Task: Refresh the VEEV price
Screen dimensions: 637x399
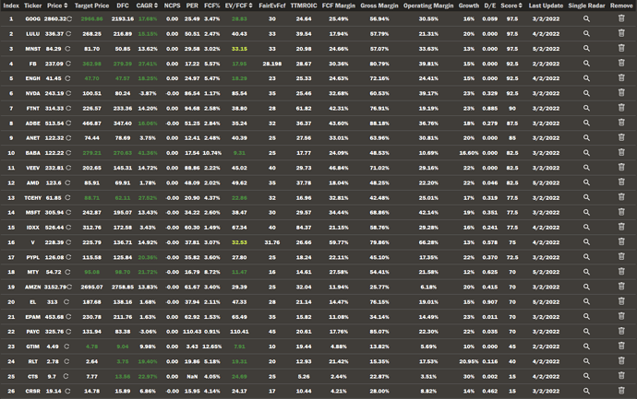Action: [68, 168]
